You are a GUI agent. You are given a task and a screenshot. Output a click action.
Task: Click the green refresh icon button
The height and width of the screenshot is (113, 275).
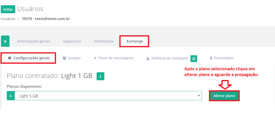(194, 59)
